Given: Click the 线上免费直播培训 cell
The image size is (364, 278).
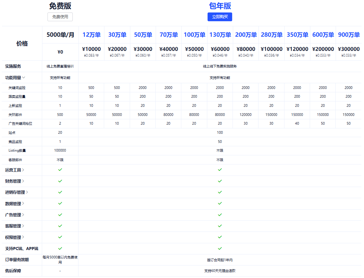Looking at the screenshot, I should pos(60,66).
